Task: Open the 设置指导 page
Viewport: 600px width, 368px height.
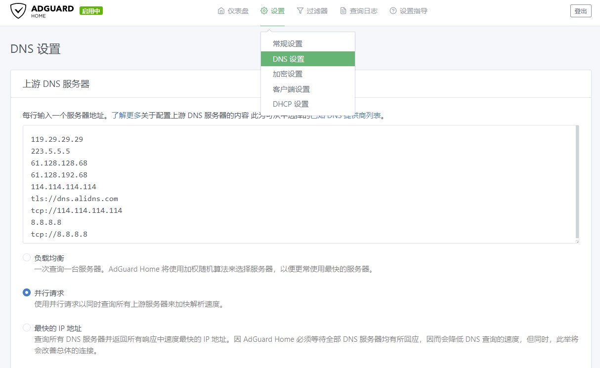Action: [408, 11]
